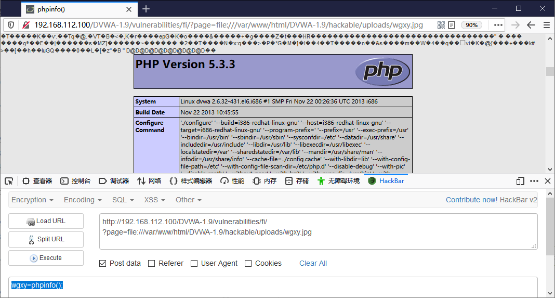Open devtools options three-dot menu
Image resolution: width=555 pixels, height=298 pixels.
pyautogui.click(x=534, y=181)
